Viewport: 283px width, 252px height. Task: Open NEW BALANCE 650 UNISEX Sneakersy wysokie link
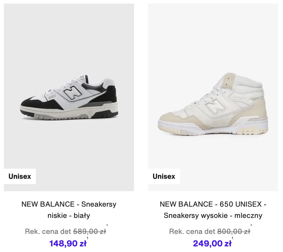click(213, 210)
